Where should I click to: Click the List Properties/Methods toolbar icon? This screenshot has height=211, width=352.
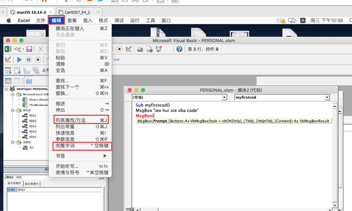click(8, 70)
